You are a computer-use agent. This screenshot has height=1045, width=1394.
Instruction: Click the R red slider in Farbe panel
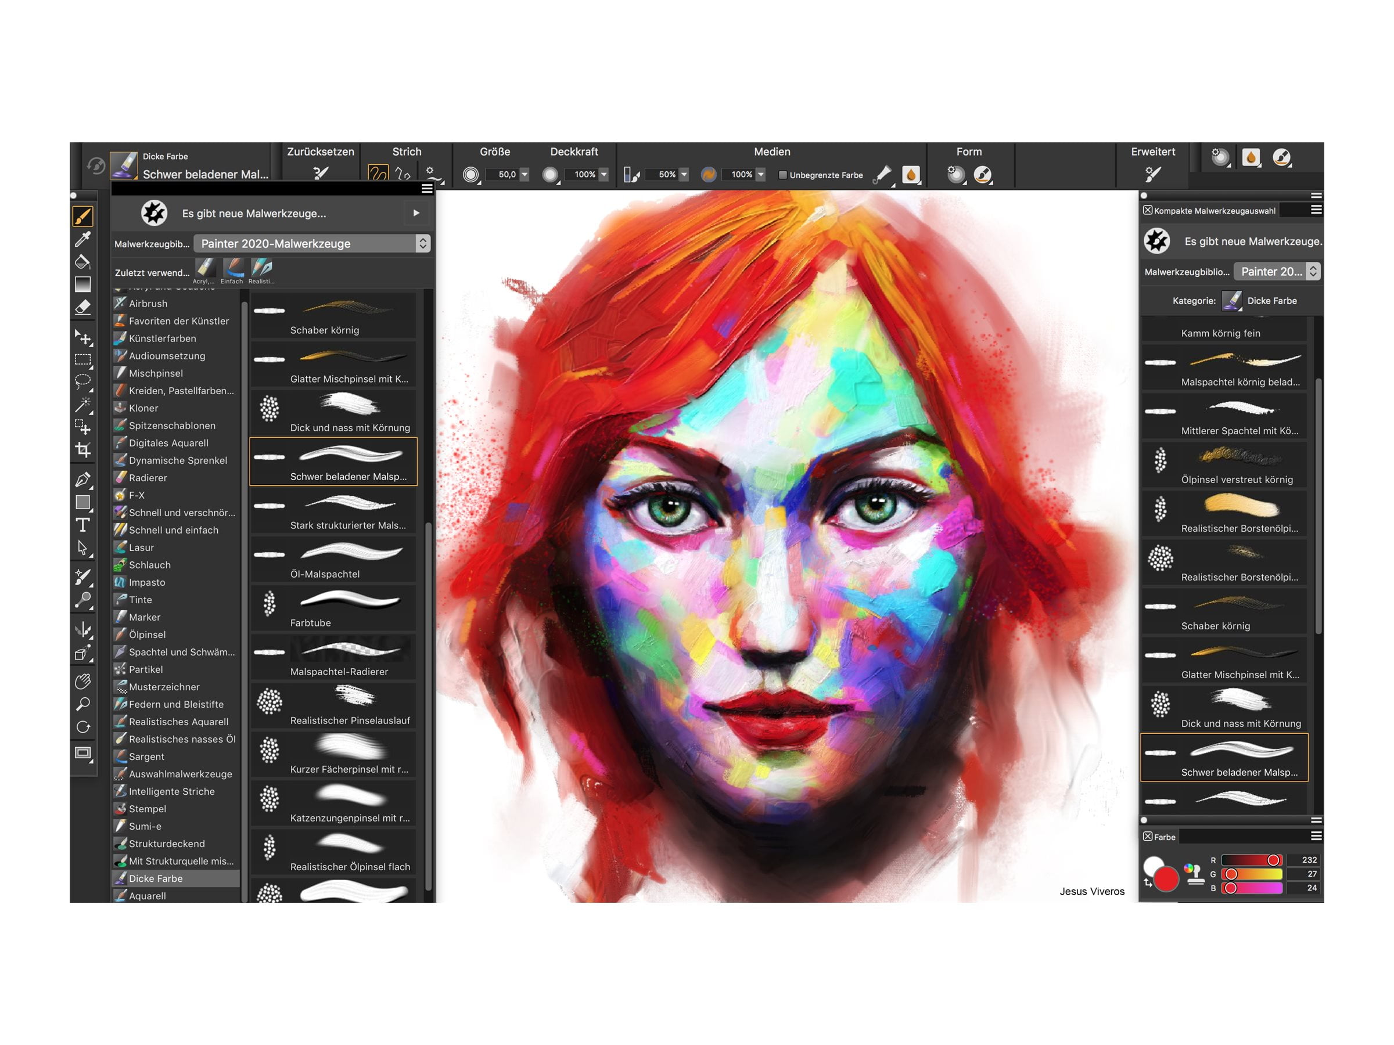1252,860
